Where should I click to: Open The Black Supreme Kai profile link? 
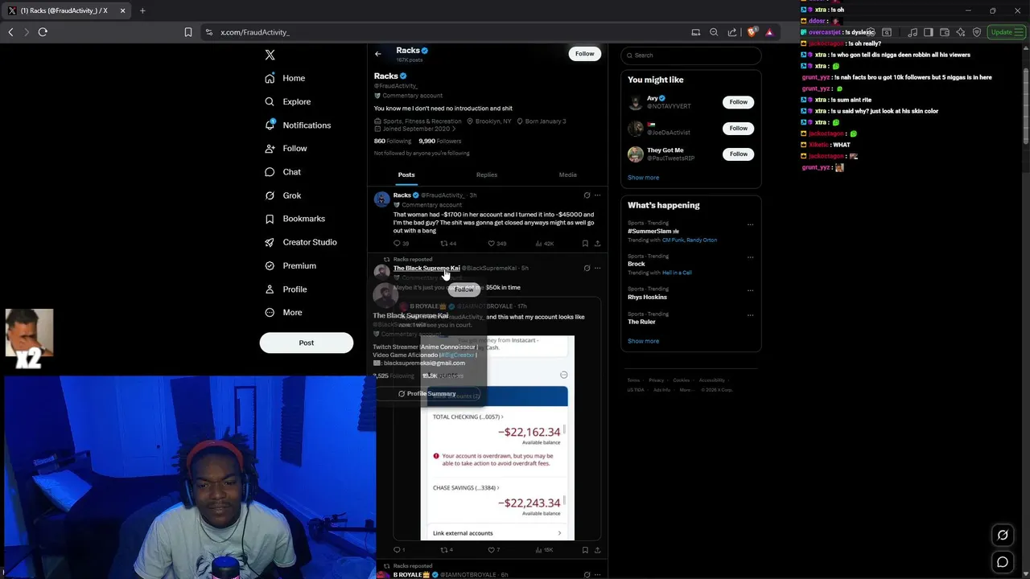point(426,268)
